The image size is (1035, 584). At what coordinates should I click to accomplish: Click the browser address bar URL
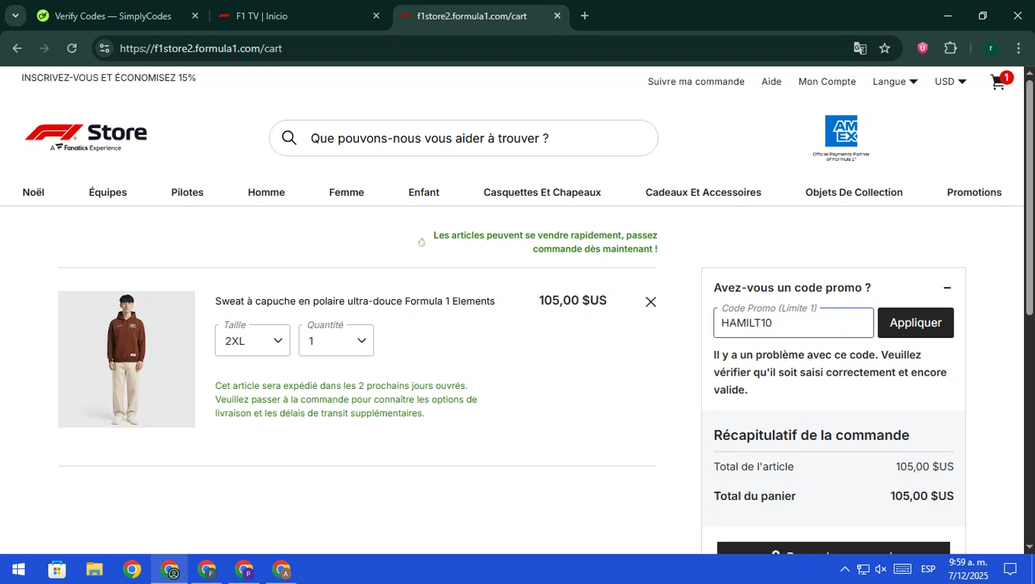pyautogui.click(x=201, y=48)
